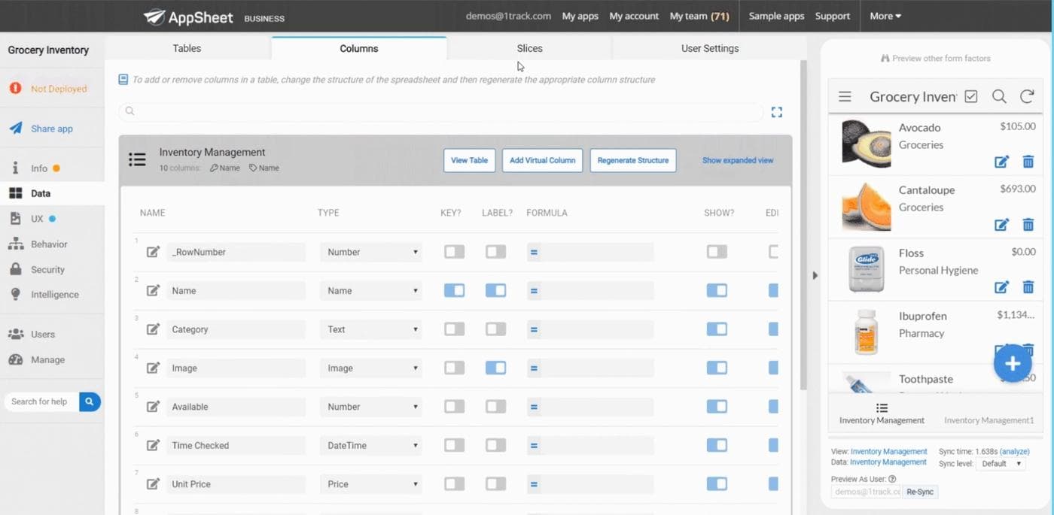Click the edit pencil icon for Category column
The image size is (1054, 515).
point(153,329)
